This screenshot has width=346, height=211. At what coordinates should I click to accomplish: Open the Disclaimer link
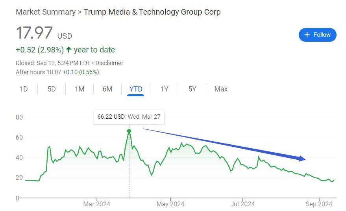[x=109, y=63]
